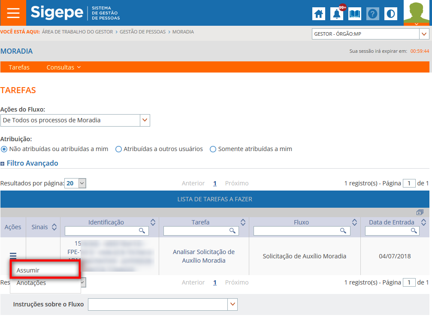Go to the home page icon
This screenshot has width=432, height=318.
coord(318,14)
